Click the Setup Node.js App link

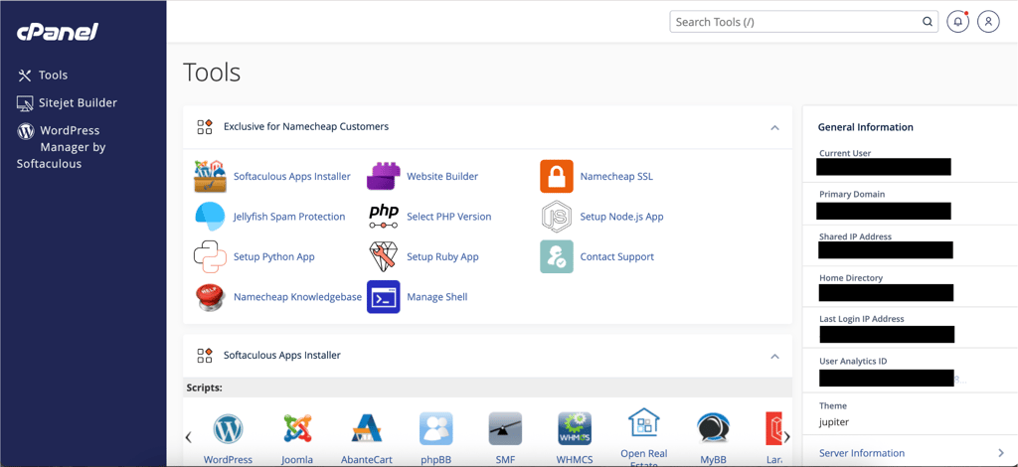pos(621,217)
